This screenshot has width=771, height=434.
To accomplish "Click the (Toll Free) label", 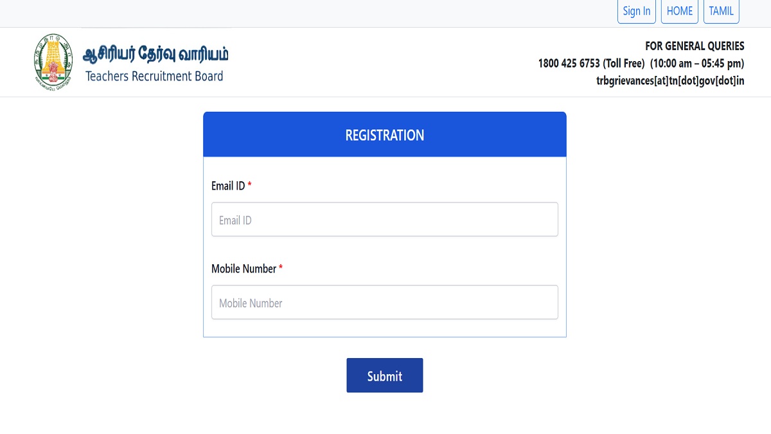I will [623, 64].
